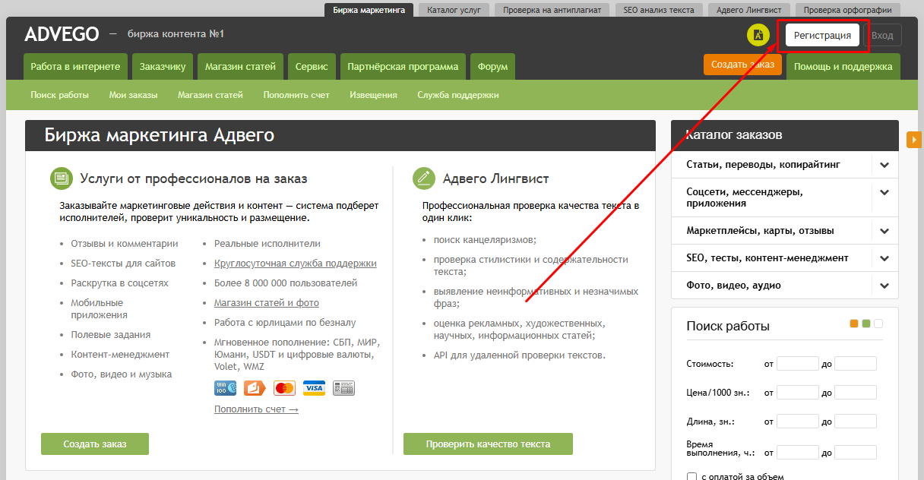The image size is (924, 480).
Task: Toggle the green filter square in Поиск работы
Action: pyautogui.click(x=866, y=323)
